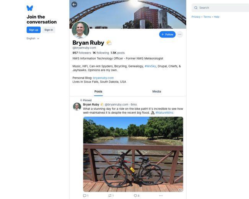The image size is (249, 199).
Task: Reply to the pinned bike path post
Action: click(85, 196)
